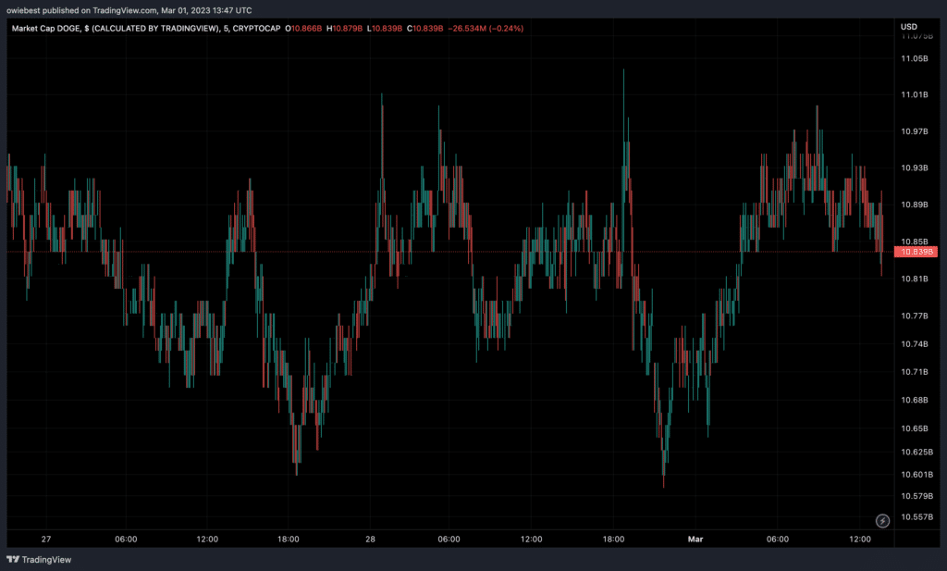Screen dimensions: 947x571
Task: Click the 10.65B price axis label
Action: point(915,428)
